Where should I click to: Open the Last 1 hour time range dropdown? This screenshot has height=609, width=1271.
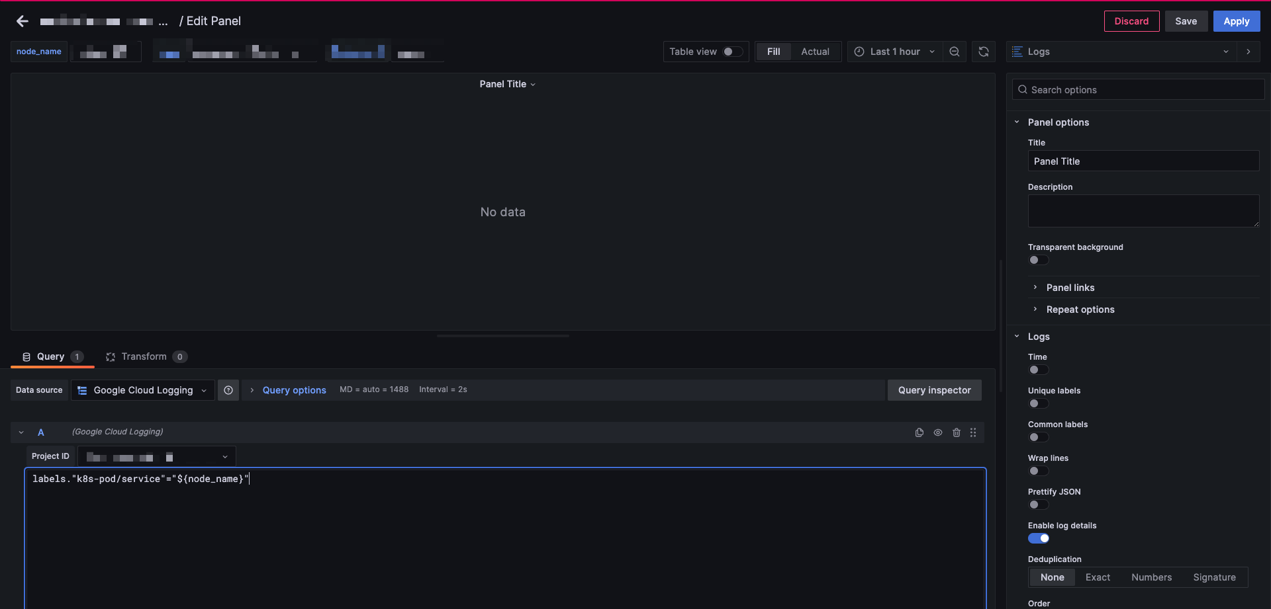point(894,52)
